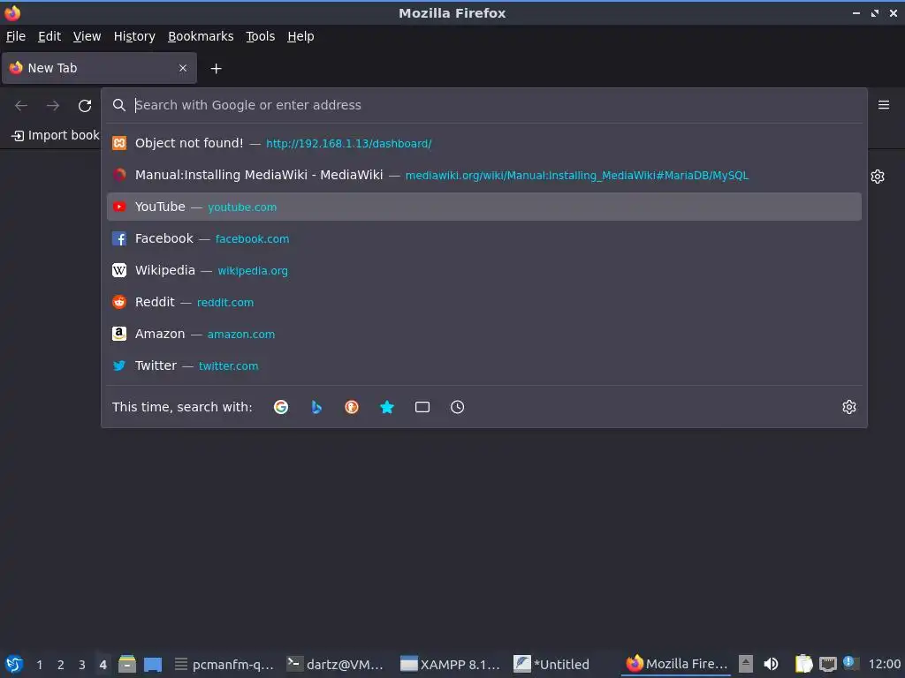This screenshot has width=905, height=678.
Task: Open the Help menu
Action: pos(300,36)
